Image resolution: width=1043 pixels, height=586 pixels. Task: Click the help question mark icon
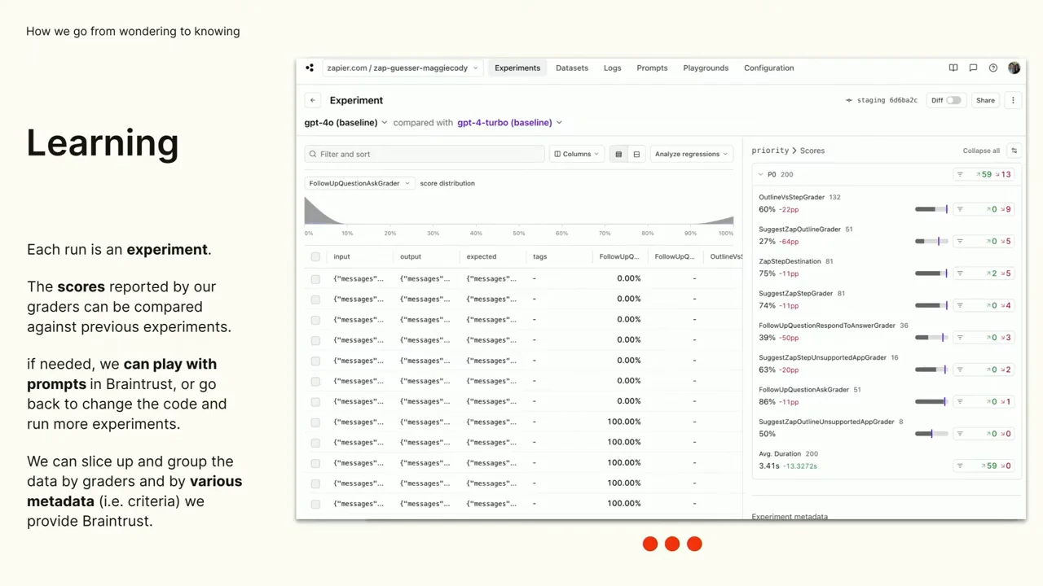tap(992, 68)
